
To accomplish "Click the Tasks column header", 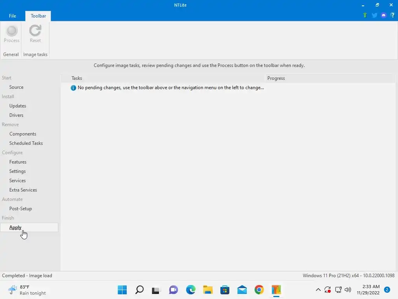I will tap(163, 78).
